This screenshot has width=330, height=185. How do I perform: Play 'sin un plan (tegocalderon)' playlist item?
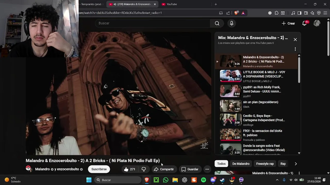(x=256, y=106)
